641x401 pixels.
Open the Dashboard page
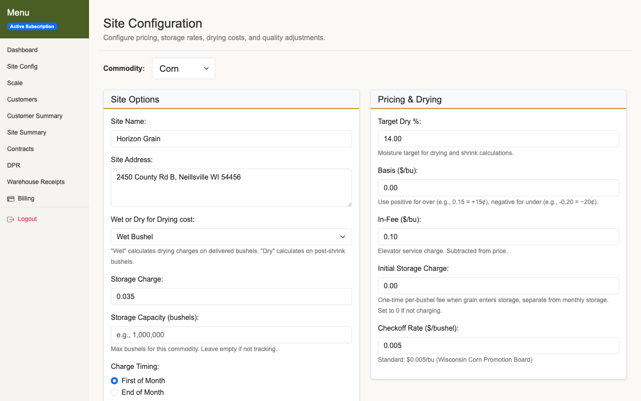pos(22,50)
